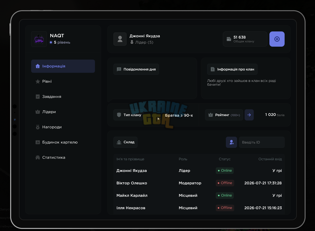Click the Склад button
The image size is (315, 231).
click(x=126, y=142)
